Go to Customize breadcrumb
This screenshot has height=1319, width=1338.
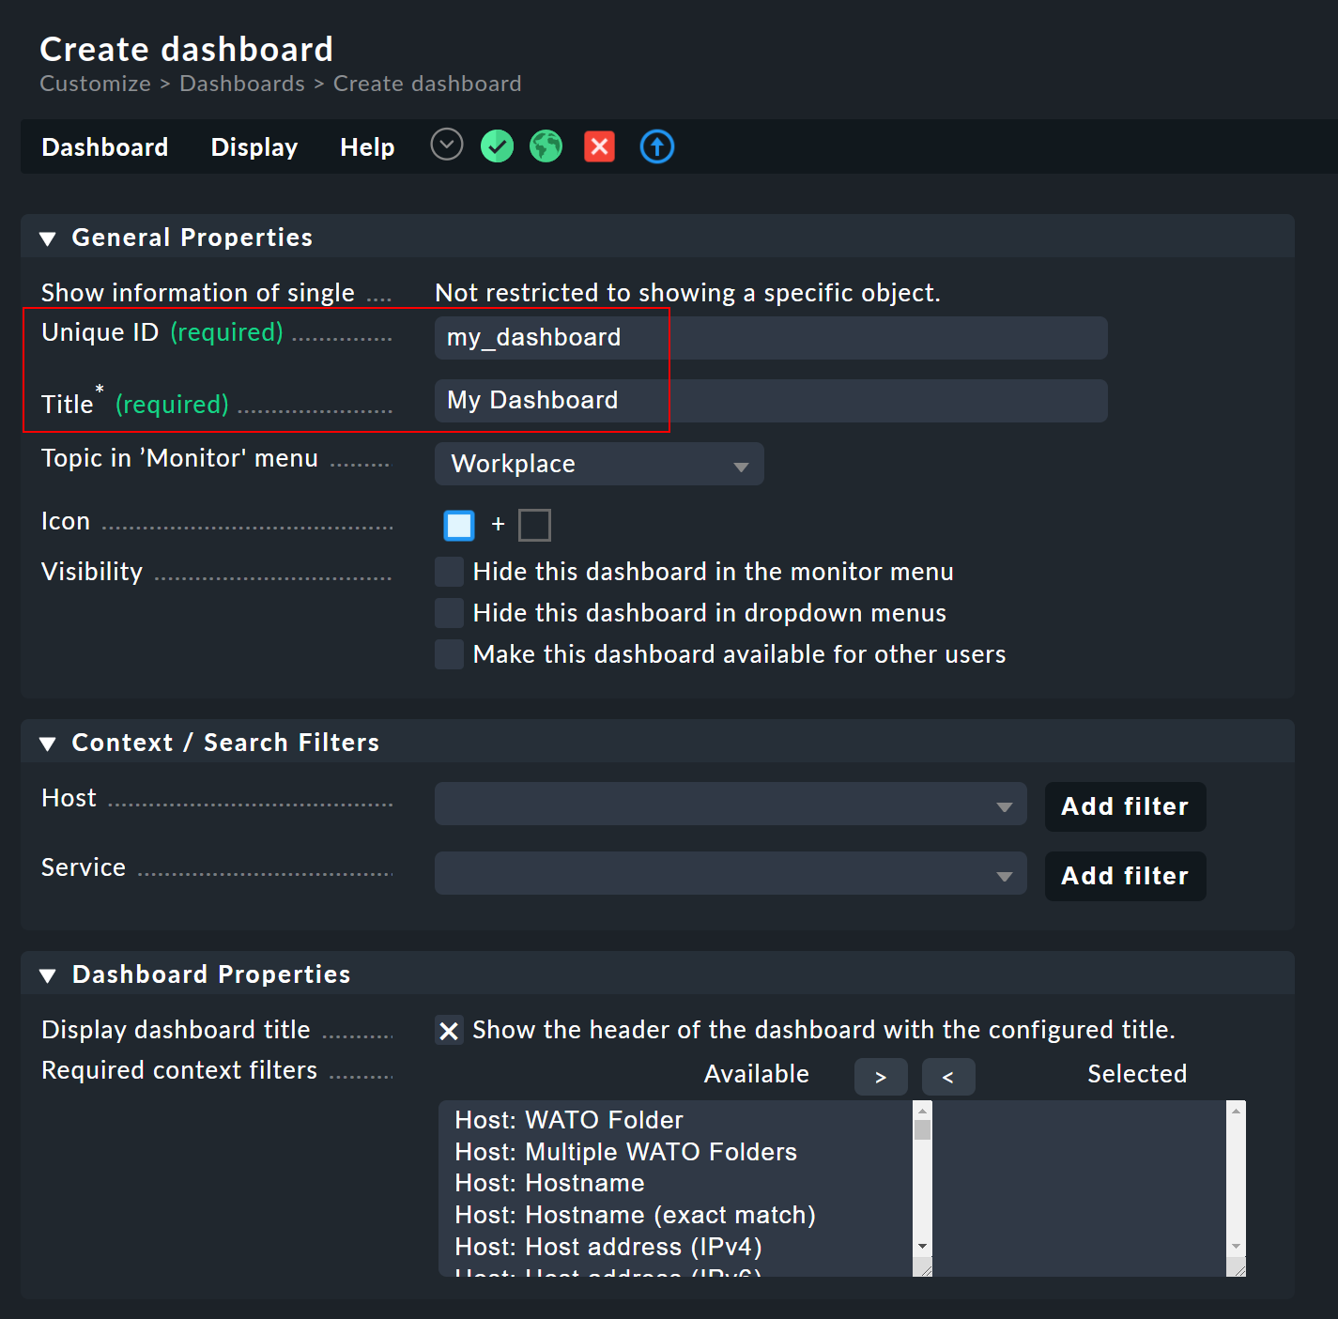click(x=95, y=84)
